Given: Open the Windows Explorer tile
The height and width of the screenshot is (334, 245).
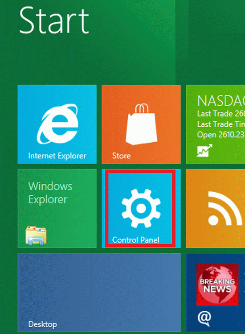Looking at the screenshot, I should click(57, 208).
